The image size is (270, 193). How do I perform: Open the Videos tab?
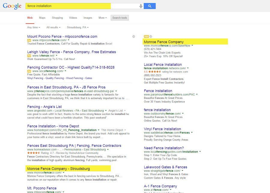coord(73,18)
